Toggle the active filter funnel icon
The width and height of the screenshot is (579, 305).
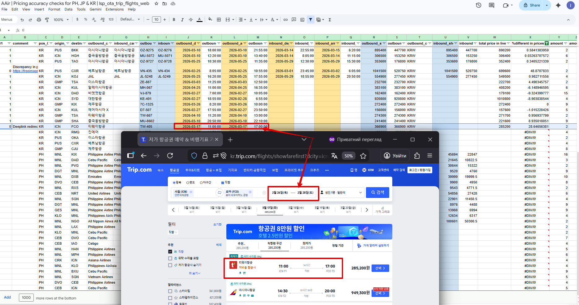(x=311, y=20)
